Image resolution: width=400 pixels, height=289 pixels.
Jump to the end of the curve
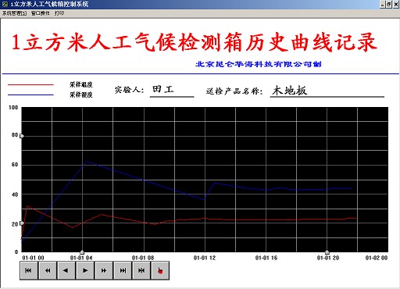123,270
